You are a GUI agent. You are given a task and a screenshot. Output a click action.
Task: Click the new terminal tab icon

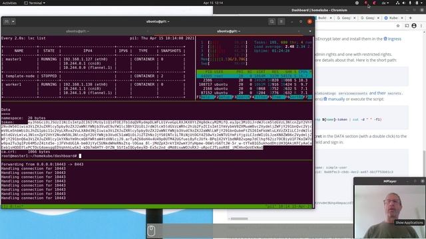(7, 21)
